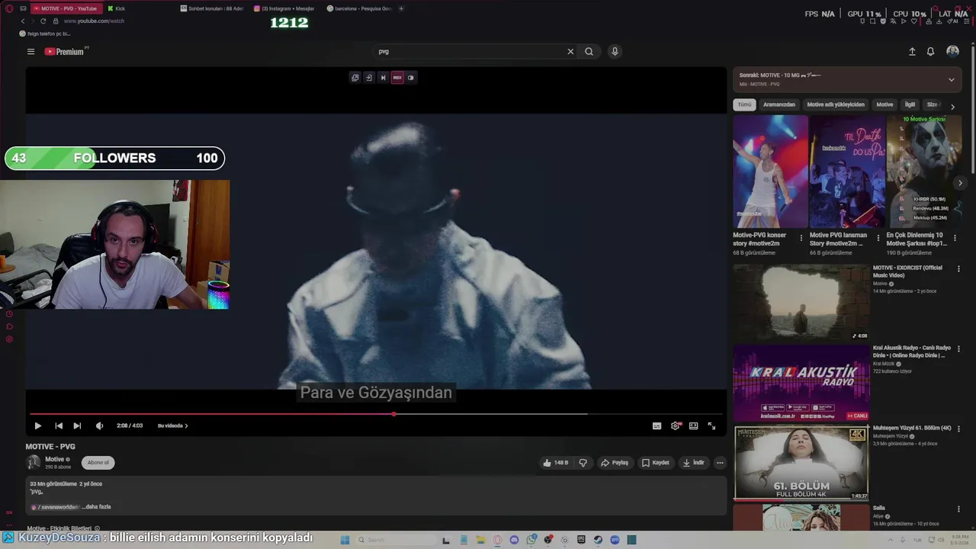The height and width of the screenshot is (549, 976).
Task: Open more actions ellipsis below video
Action: tap(720, 463)
